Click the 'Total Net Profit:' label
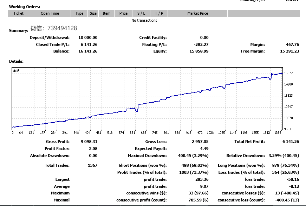The image size is (306, 206). (x=249, y=142)
